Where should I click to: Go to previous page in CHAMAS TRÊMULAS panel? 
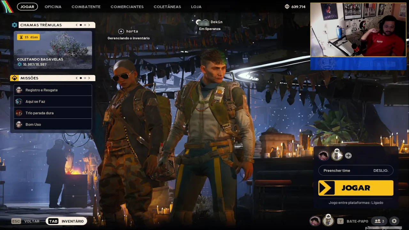(76, 25)
